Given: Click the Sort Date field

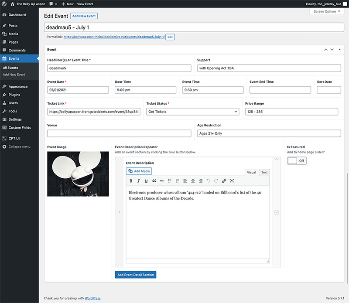Looking at the screenshot, I should [x=329, y=90].
